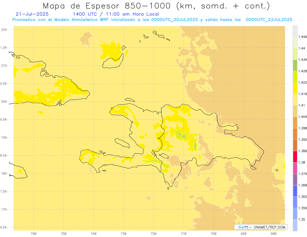Click the 'SisTT - ONAMET/REP.DOM.' credit box
Viewport: 307px width, 237px height.
(x=261, y=227)
